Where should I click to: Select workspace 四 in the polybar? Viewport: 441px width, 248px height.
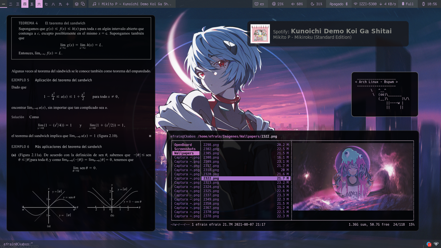point(25,4)
